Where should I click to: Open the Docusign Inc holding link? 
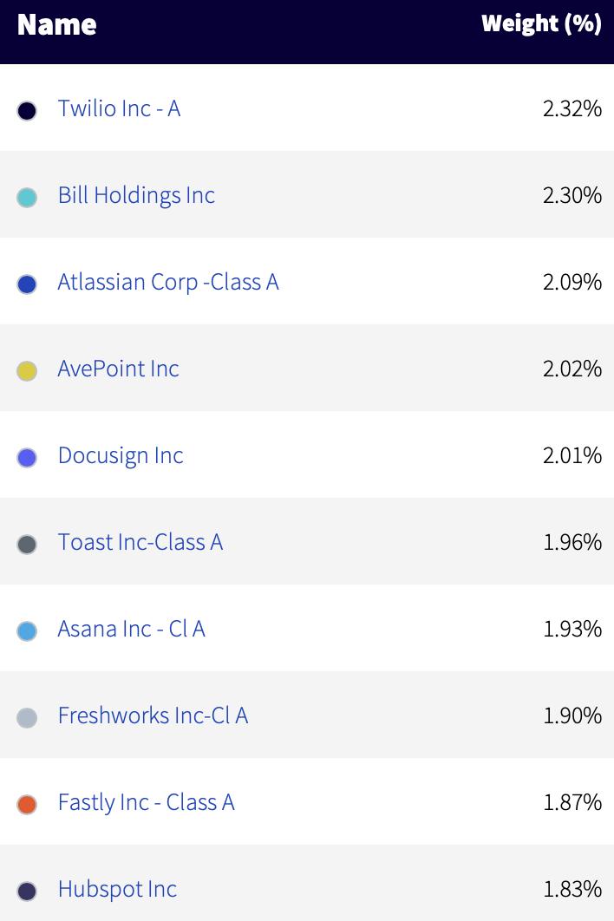point(121,456)
